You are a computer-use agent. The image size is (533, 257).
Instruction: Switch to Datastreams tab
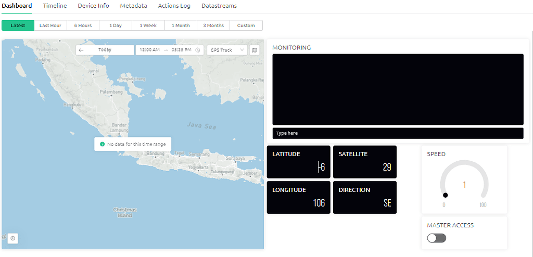[219, 6]
